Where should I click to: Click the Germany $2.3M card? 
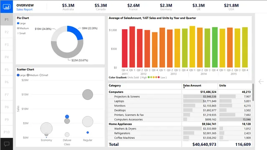tap(166, 7)
